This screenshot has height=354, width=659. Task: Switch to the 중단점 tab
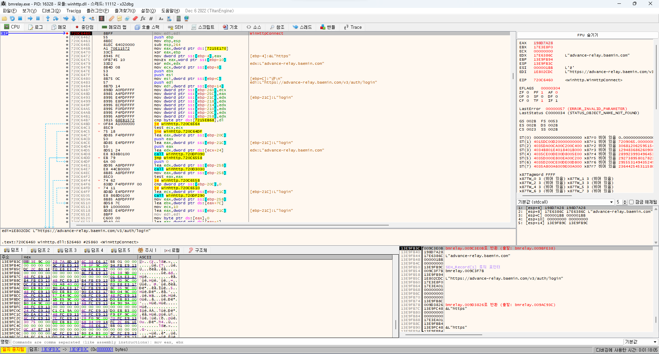(84, 27)
